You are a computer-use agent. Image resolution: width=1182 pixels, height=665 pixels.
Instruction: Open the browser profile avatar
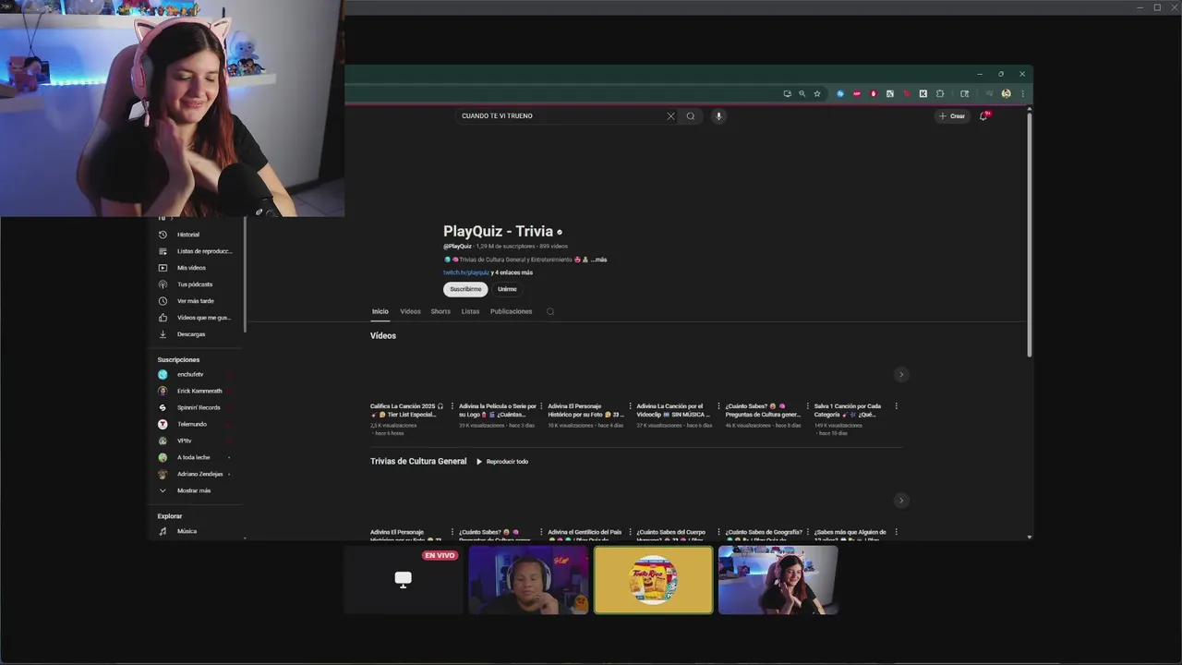(x=1007, y=93)
